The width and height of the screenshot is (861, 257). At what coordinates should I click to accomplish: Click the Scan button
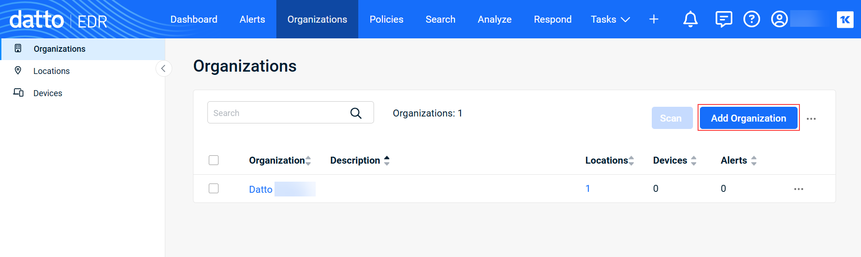pos(672,118)
